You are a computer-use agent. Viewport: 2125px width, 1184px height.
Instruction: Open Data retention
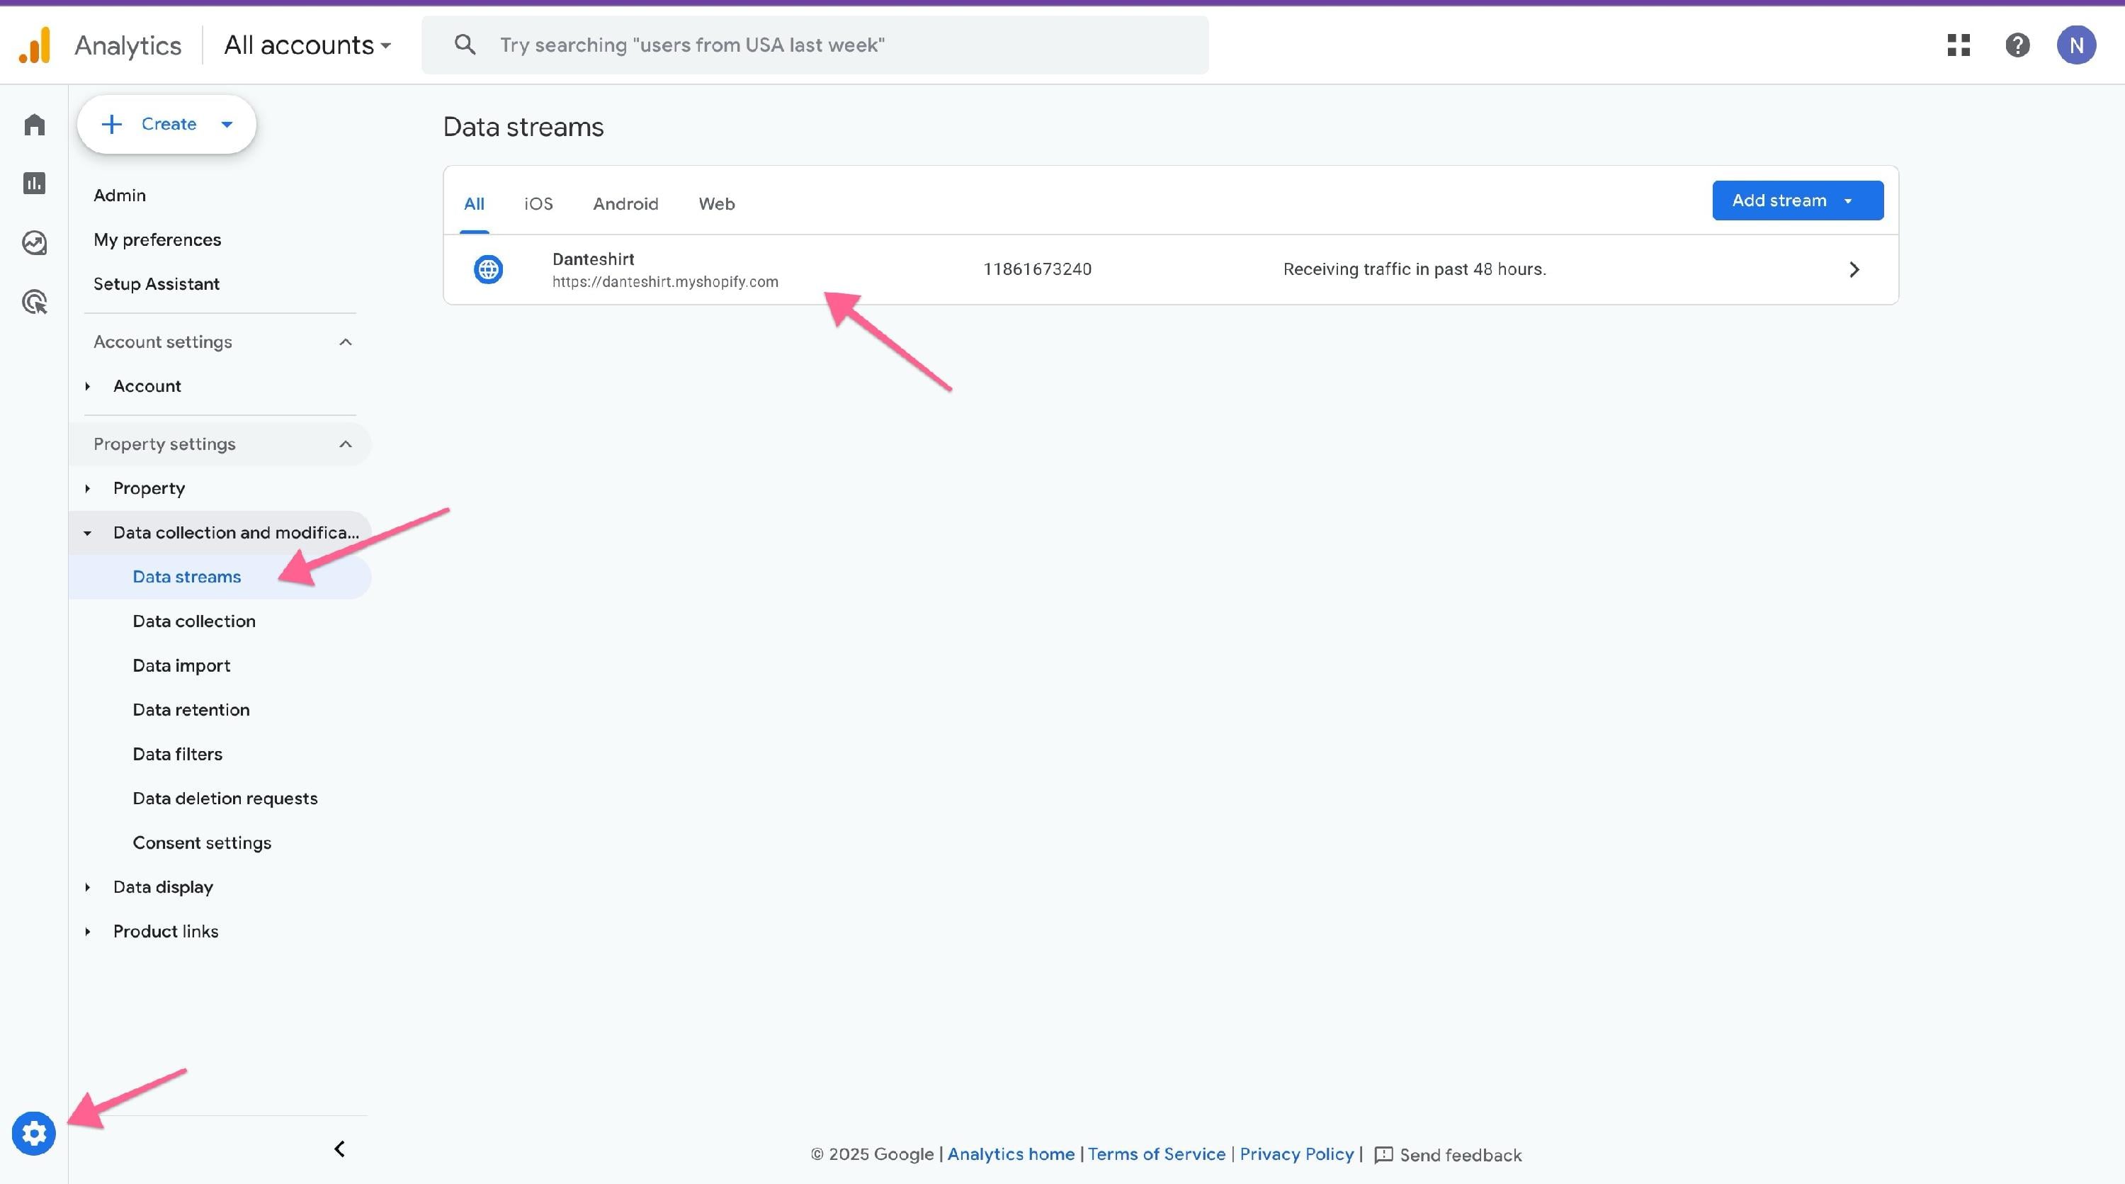pos(191,709)
